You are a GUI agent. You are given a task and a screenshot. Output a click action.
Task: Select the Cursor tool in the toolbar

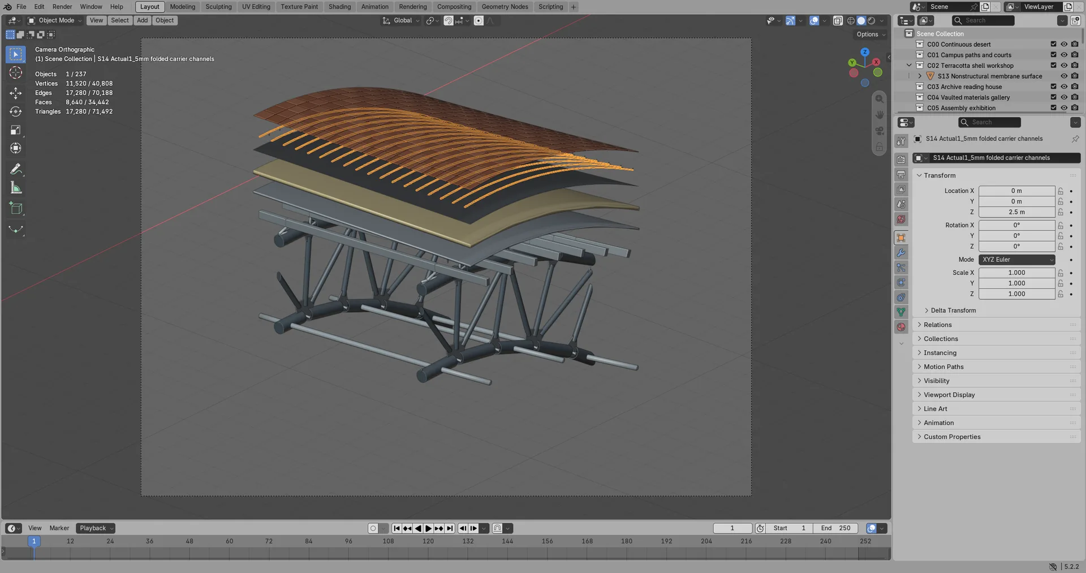point(16,72)
